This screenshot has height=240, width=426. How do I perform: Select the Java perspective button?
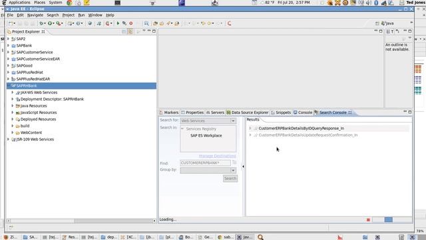pyautogui.click(x=387, y=23)
